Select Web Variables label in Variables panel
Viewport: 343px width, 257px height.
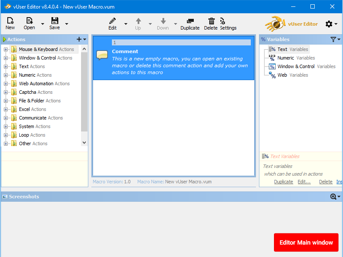click(x=293, y=75)
